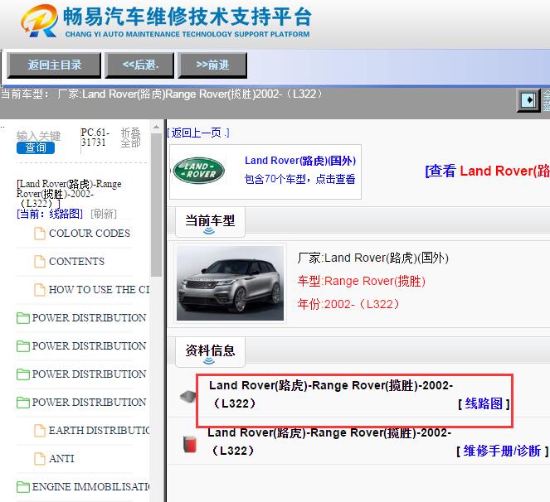Open the COLOUR CODES document icon
The width and height of the screenshot is (550, 502).
pyautogui.click(x=40, y=234)
